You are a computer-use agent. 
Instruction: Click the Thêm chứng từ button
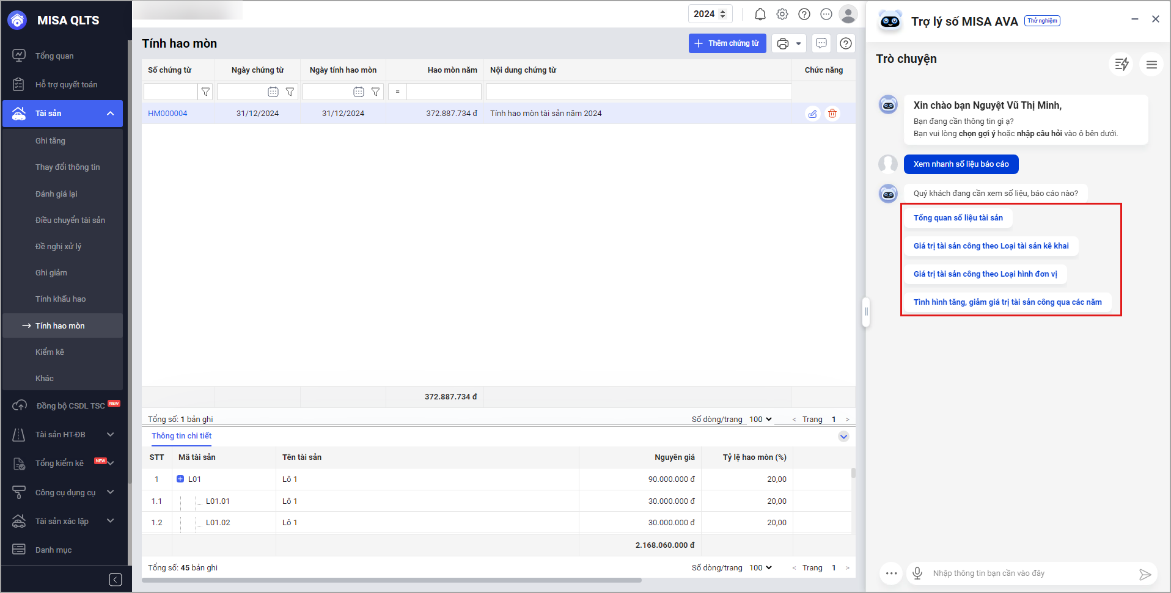pyautogui.click(x=727, y=43)
